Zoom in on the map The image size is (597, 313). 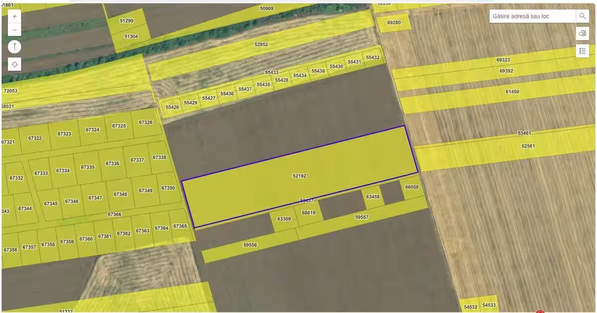pos(14,16)
